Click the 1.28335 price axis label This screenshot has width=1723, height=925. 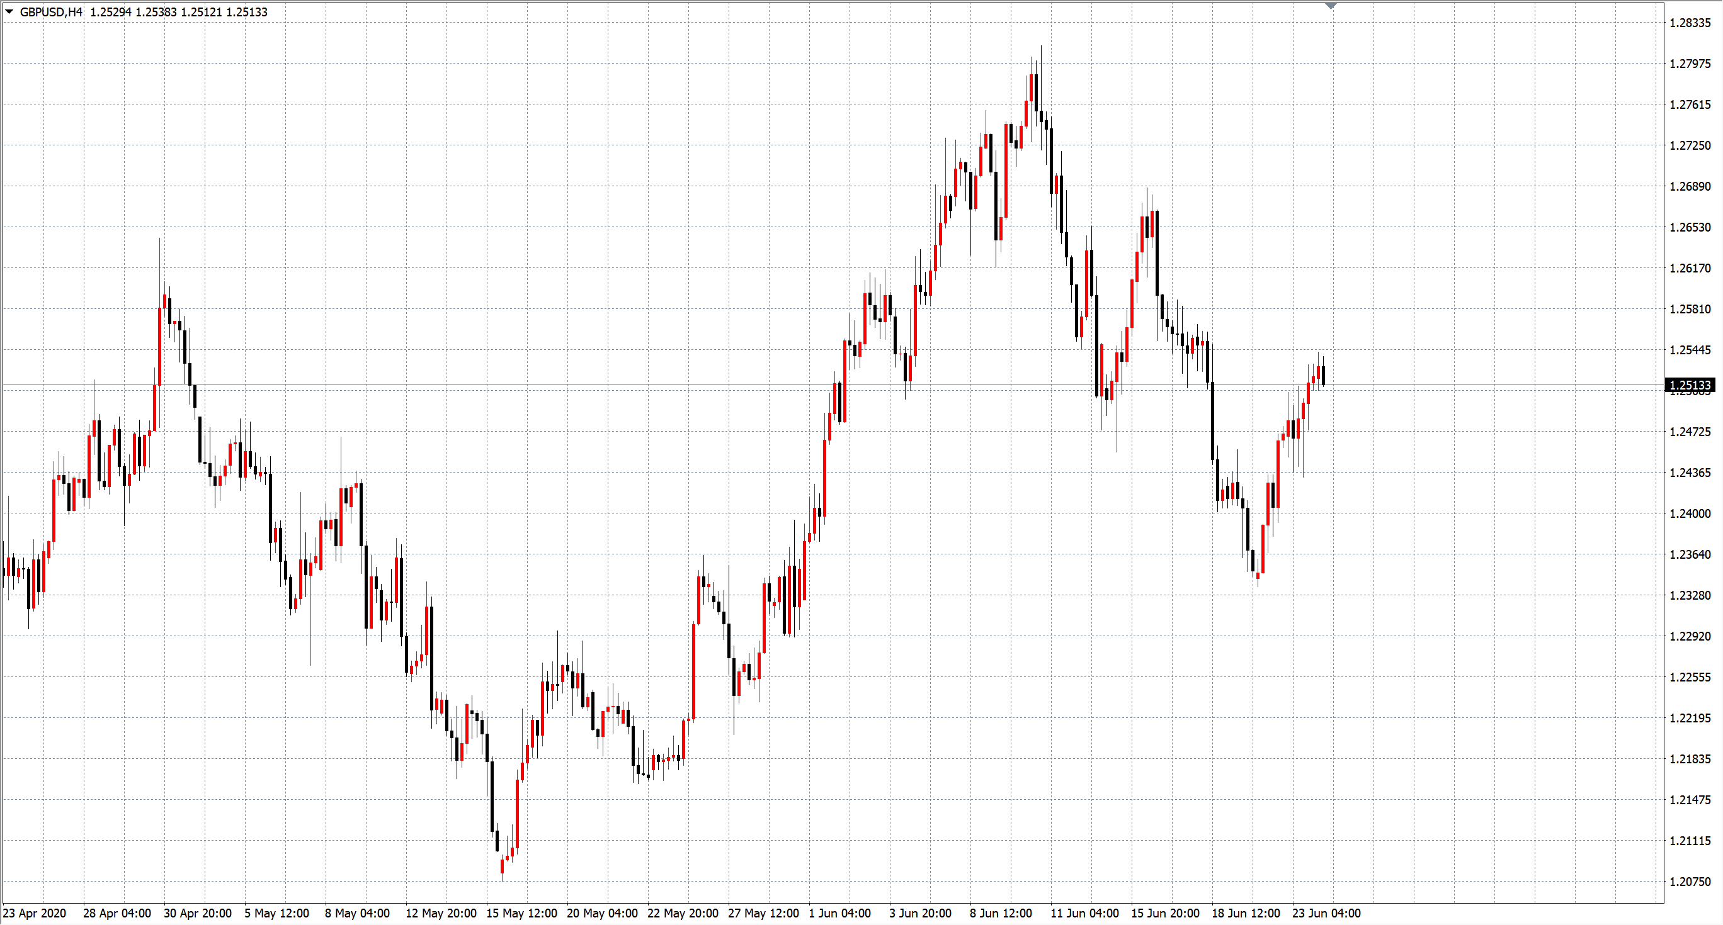(1690, 23)
